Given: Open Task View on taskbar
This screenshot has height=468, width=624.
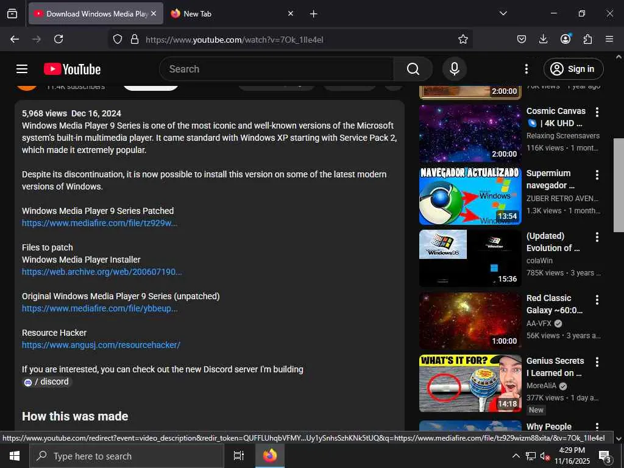Looking at the screenshot, I should click(238, 456).
